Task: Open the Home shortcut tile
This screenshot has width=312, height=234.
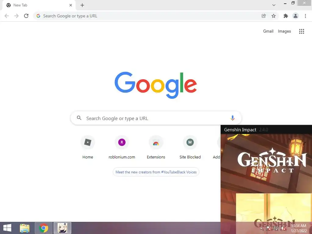Action: coord(88,147)
